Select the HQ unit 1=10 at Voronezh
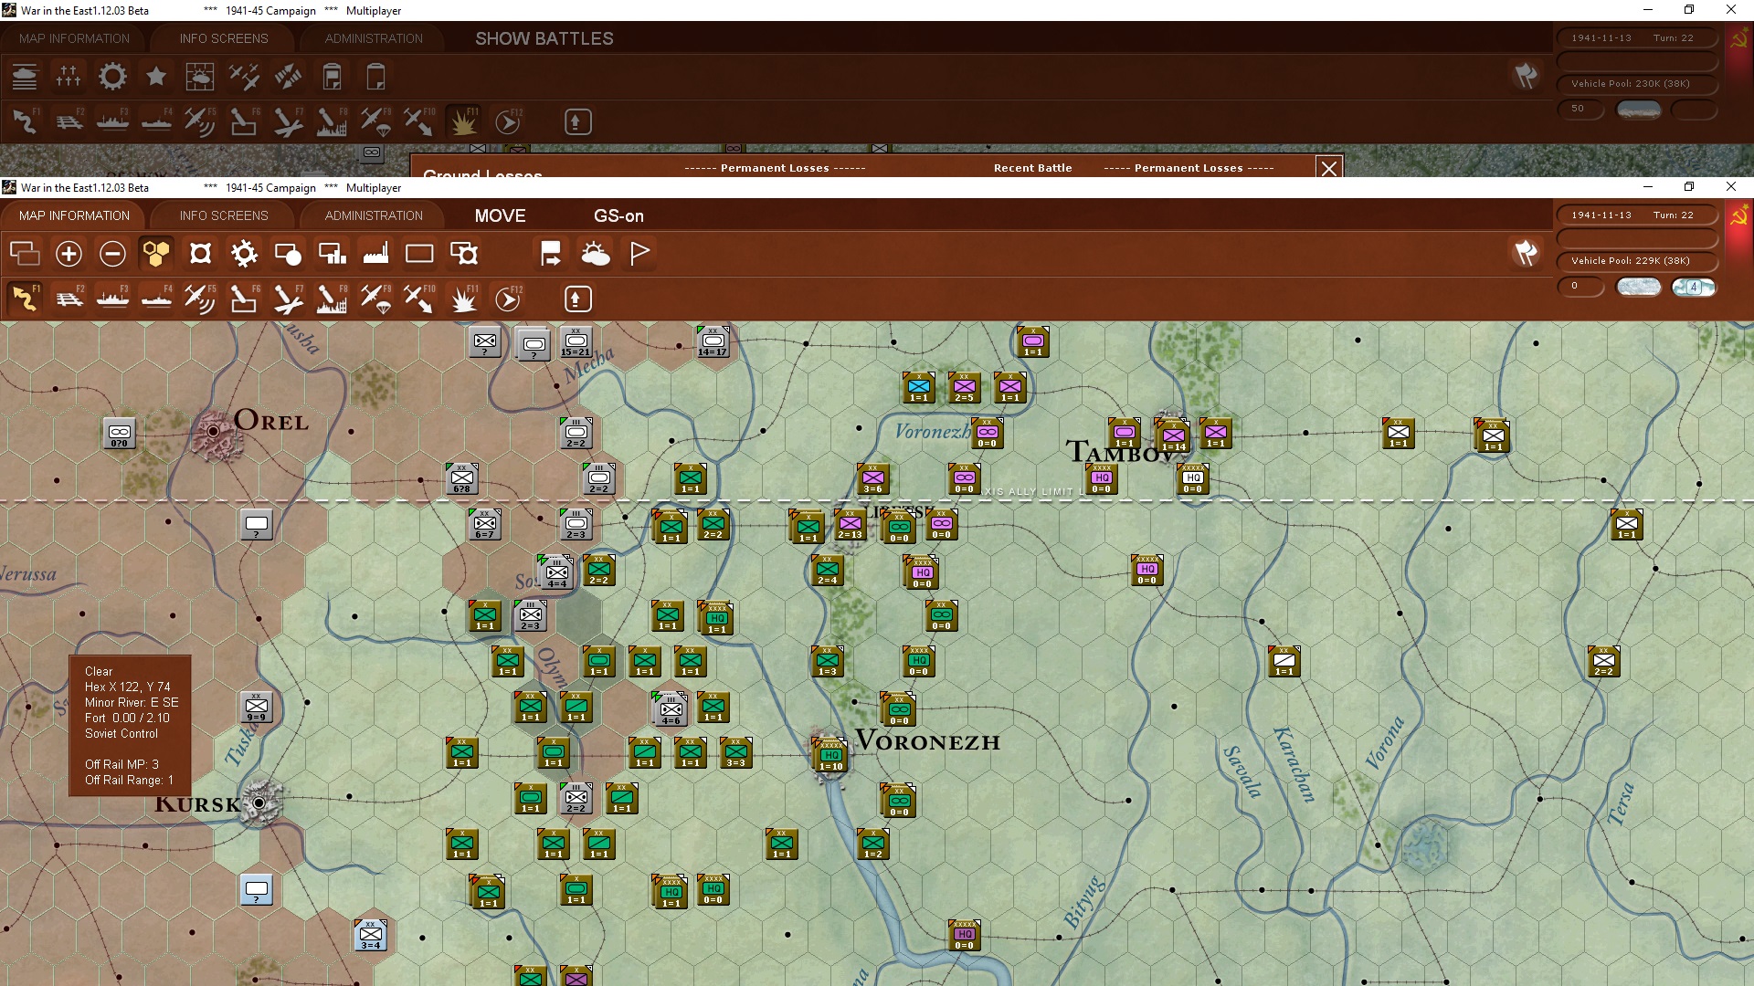Screen dimensions: 1754x986 [830, 756]
